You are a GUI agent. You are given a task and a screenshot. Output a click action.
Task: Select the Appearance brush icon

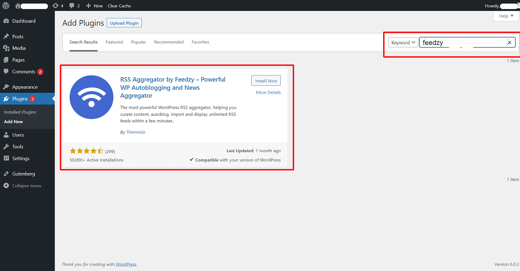[7, 87]
